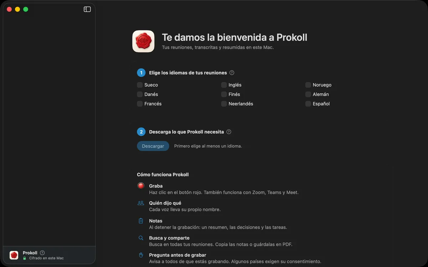Enable the Sueco language checkbox
Screen dimensions: 428x267
click(140, 85)
